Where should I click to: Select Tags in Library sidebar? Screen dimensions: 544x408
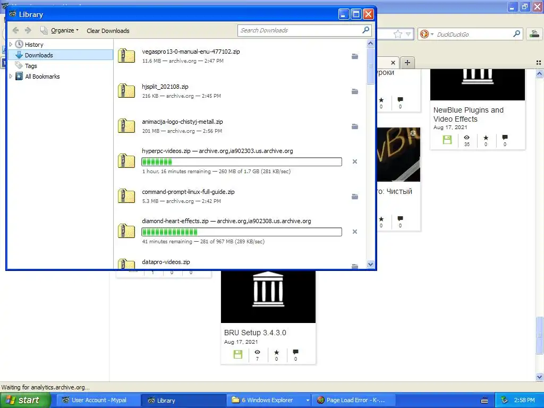[61, 65]
